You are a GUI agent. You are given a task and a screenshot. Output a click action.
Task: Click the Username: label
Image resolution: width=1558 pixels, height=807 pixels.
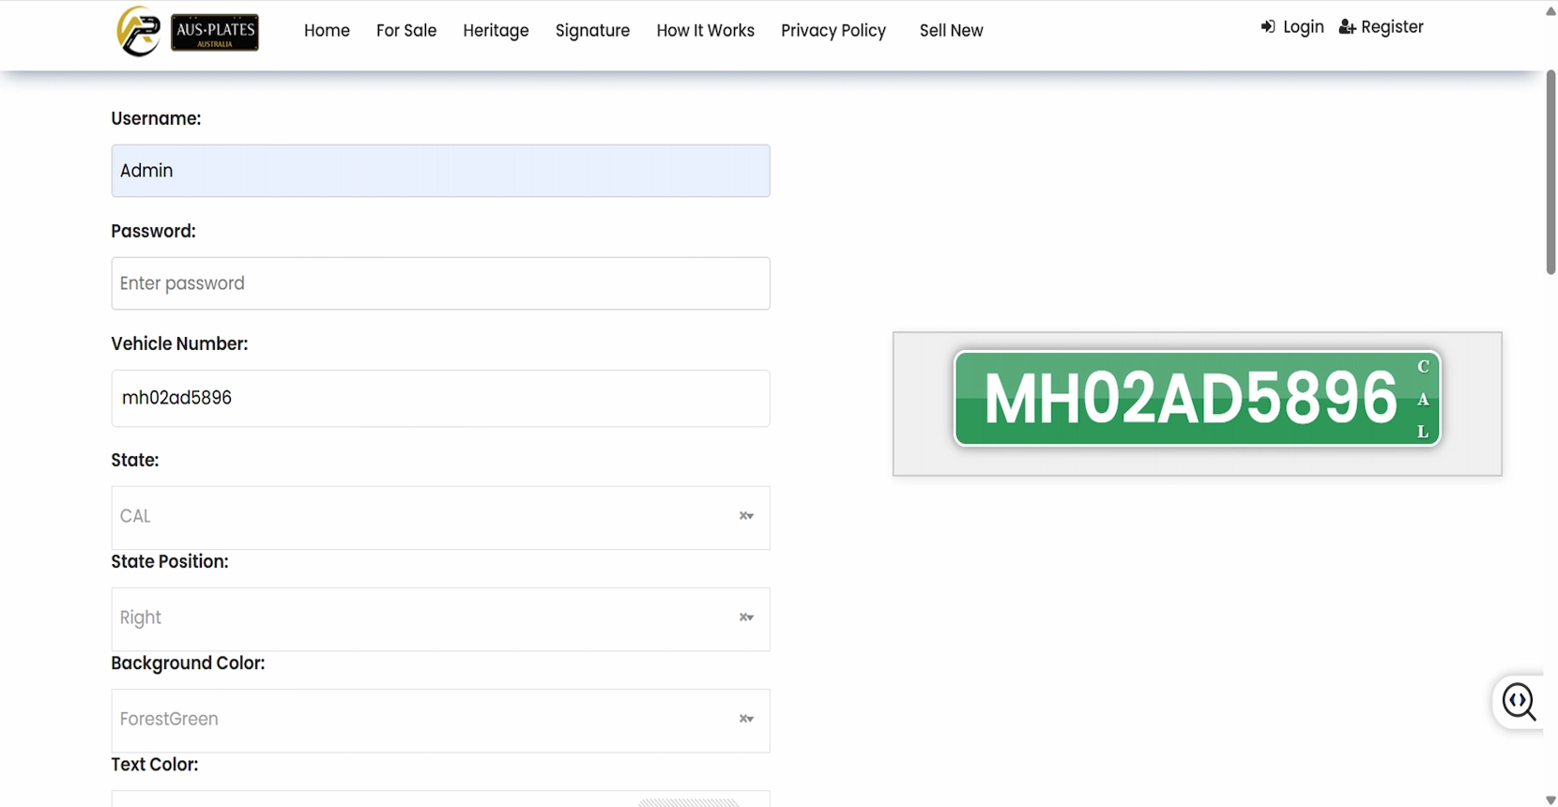(x=156, y=118)
